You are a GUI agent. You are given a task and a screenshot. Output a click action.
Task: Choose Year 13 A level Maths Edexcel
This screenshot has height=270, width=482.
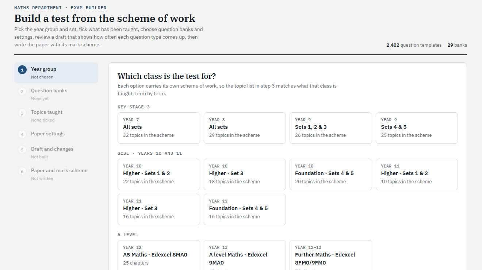pos(245,255)
